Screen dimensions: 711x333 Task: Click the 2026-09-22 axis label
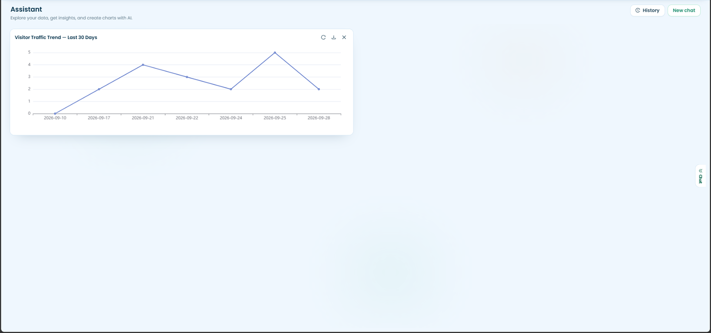pyautogui.click(x=187, y=118)
